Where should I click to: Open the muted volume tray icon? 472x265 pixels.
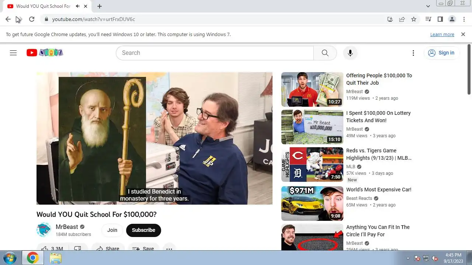tap(435, 258)
